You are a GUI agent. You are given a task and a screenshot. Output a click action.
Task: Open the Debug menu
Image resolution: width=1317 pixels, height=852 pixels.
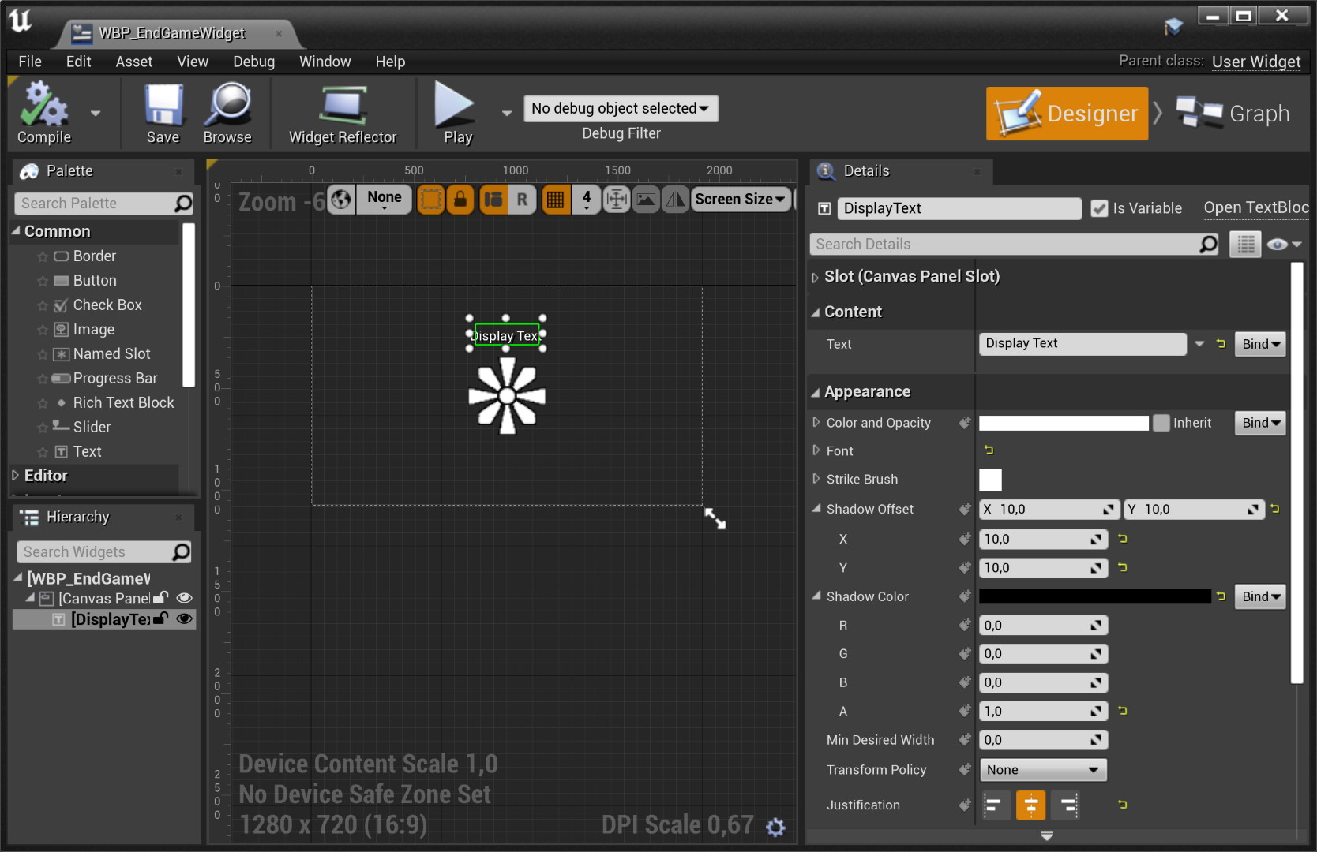pos(253,62)
